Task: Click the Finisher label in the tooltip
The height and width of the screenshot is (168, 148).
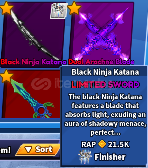Action: coord(110,157)
